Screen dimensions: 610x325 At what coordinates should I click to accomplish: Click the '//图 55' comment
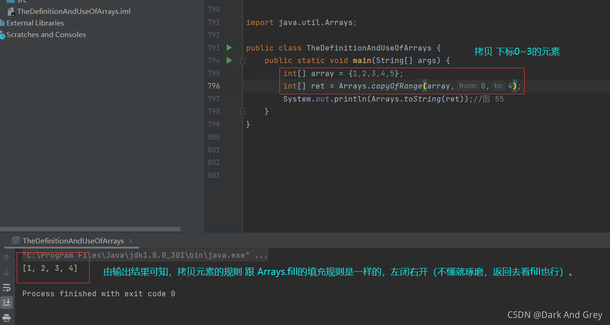[x=489, y=99]
